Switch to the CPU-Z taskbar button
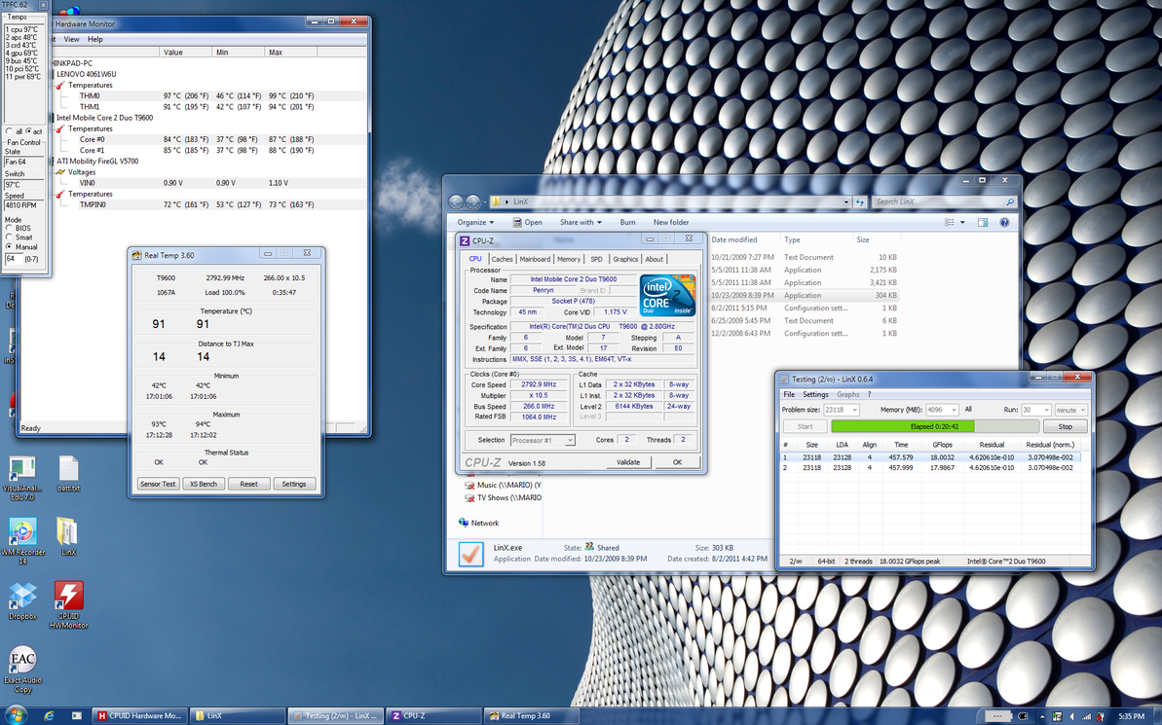This screenshot has width=1162, height=725. [x=433, y=716]
